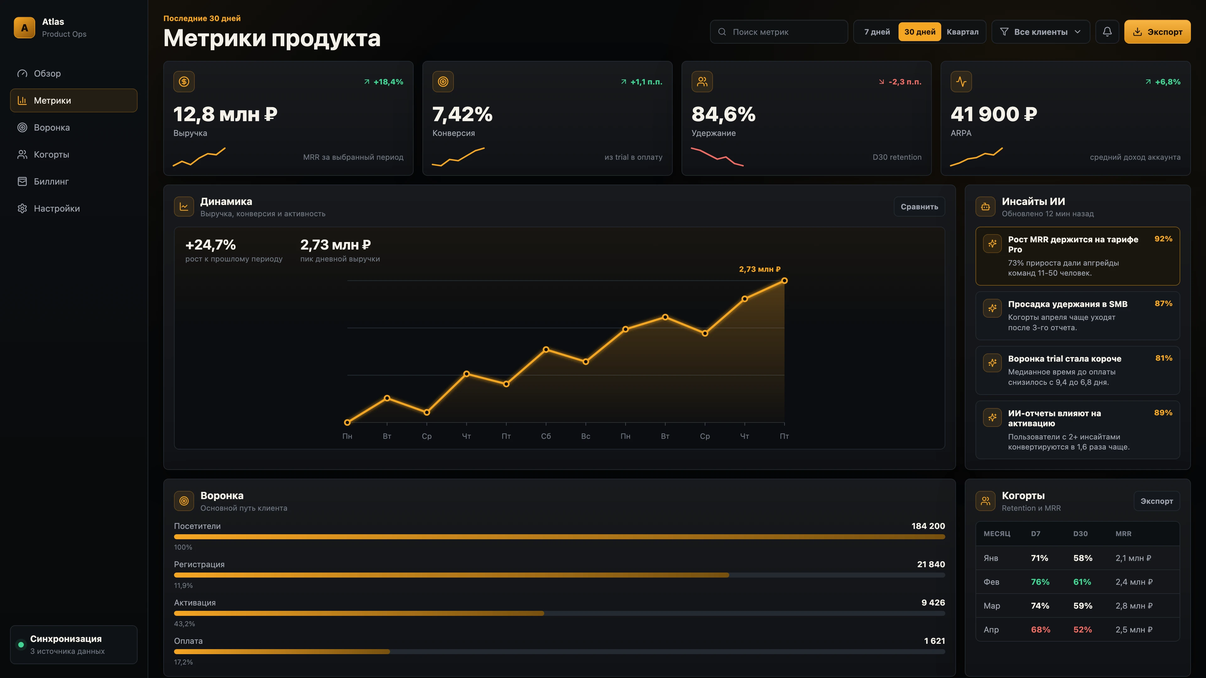This screenshot has height=678, width=1206.
Task: Click the Настройки gear icon
Action: tap(22, 208)
